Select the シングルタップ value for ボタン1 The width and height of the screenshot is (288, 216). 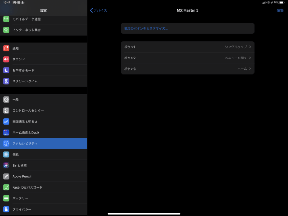[x=236, y=47]
